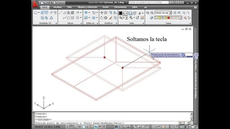Select the percent-shaped tool in Modificar panel
The image size is (230, 129).
click(115, 18)
